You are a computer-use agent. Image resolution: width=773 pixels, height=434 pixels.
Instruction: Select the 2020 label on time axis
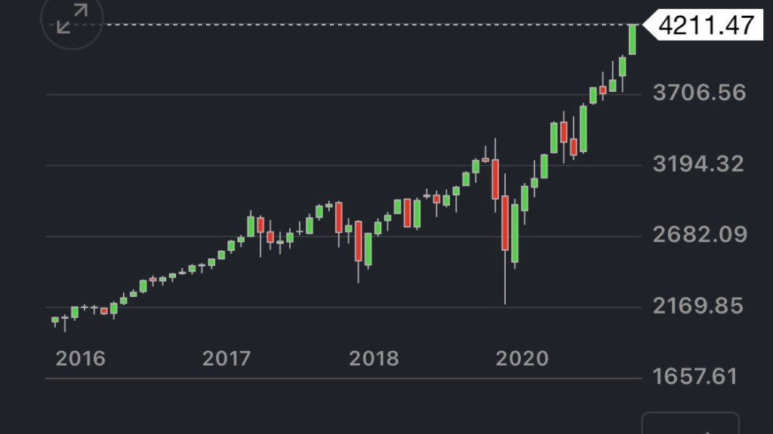point(522,359)
